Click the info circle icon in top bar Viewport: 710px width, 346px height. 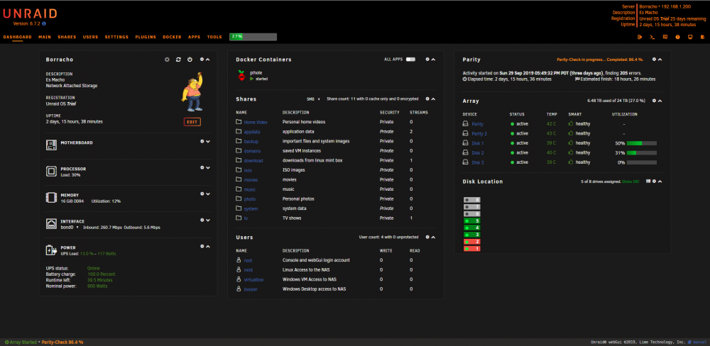coord(678,37)
